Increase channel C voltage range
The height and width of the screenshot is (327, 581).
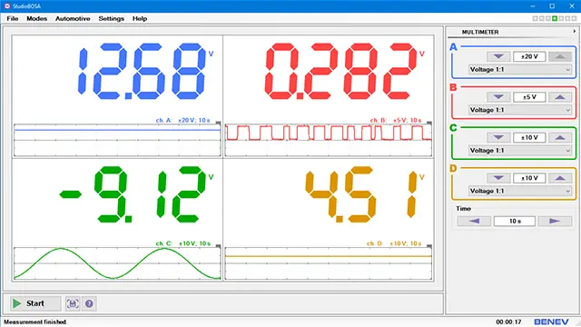point(560,137)
